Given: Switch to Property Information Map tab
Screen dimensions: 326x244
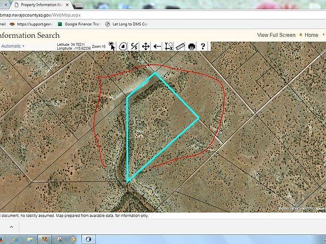Looking at the screenshot, I should [x=41, y=5].
